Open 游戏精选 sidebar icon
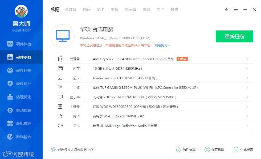 pos(10,137)
